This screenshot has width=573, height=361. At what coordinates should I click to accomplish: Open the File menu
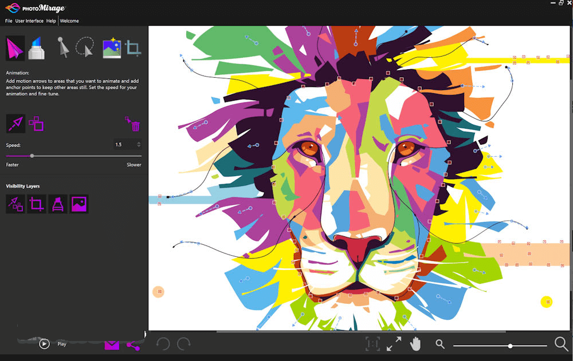coord(9,21)
